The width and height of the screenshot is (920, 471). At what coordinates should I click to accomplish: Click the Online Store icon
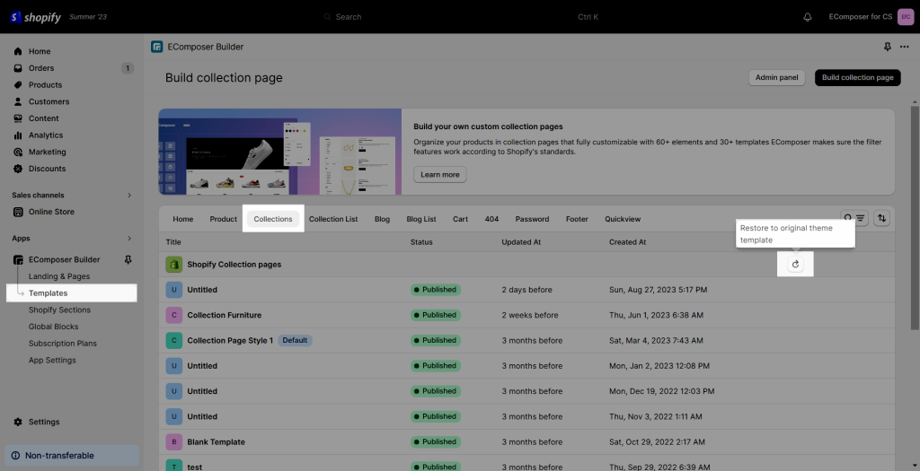[18, 212]
